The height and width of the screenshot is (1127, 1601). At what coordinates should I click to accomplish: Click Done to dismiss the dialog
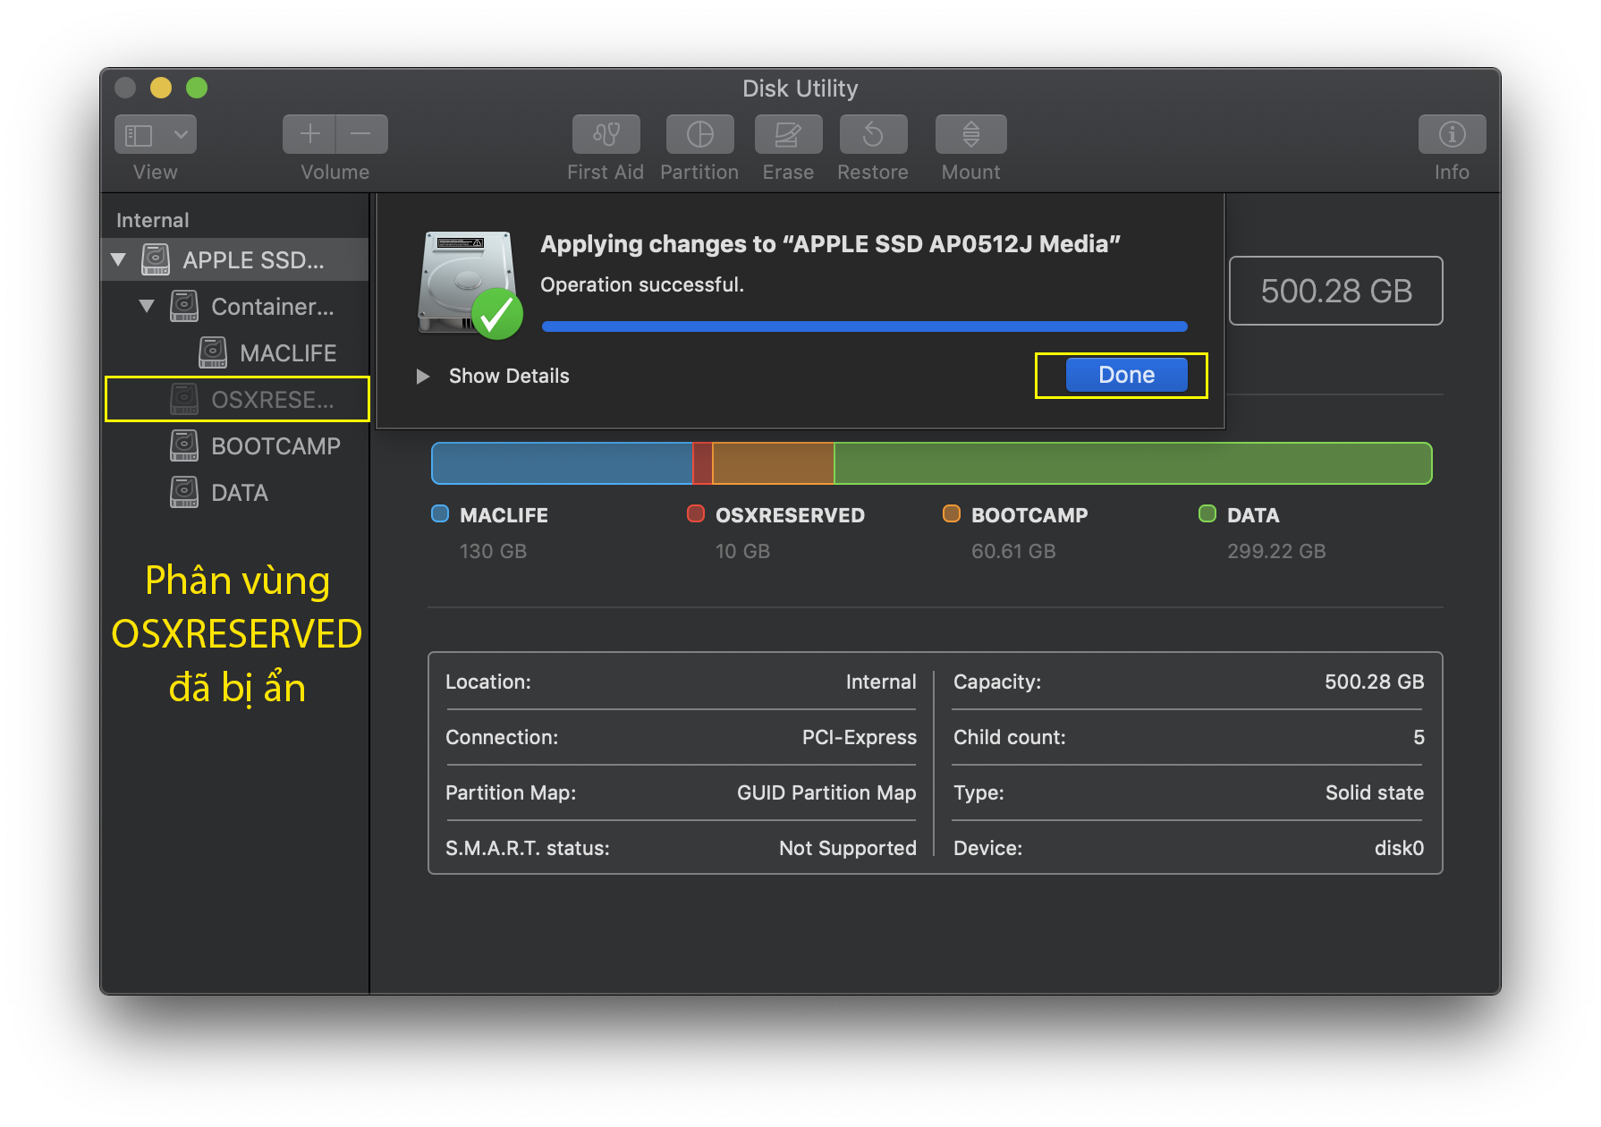coord(1125,374)
